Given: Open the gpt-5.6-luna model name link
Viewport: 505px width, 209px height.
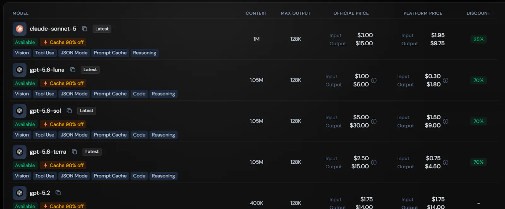Looking at the screenshot, I should coord(47,70).
